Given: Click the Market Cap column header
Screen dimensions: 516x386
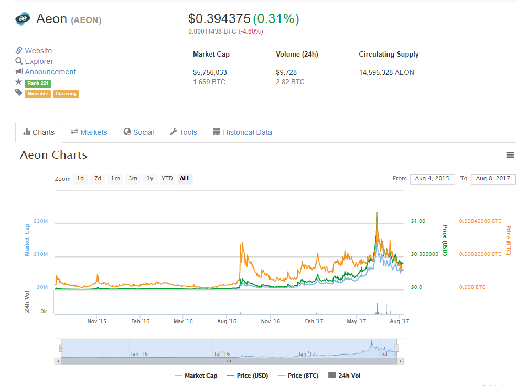Looking at the screenshot, I should click(x=211, y=55).
